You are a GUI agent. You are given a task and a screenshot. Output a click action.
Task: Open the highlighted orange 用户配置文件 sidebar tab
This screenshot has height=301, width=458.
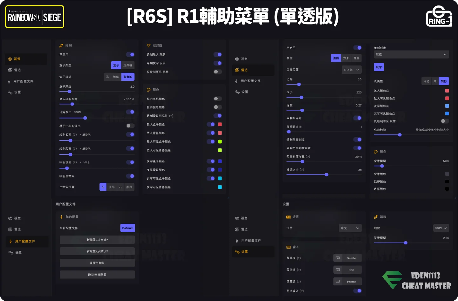[x=27, y=241]
